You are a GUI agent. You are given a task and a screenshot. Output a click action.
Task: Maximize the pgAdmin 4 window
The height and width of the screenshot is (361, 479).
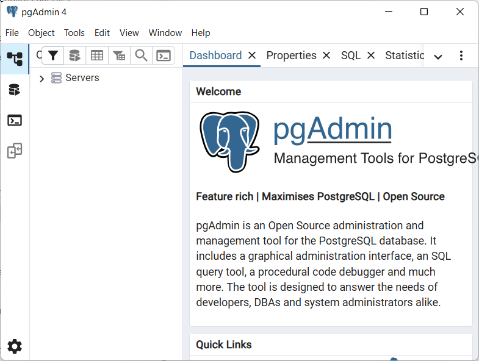pos(424,12)
